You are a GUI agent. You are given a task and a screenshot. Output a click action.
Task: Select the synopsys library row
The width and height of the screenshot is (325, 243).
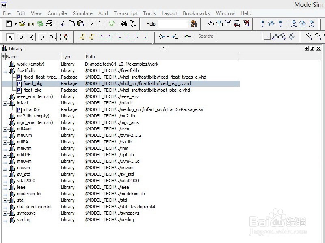pos(121,213)
